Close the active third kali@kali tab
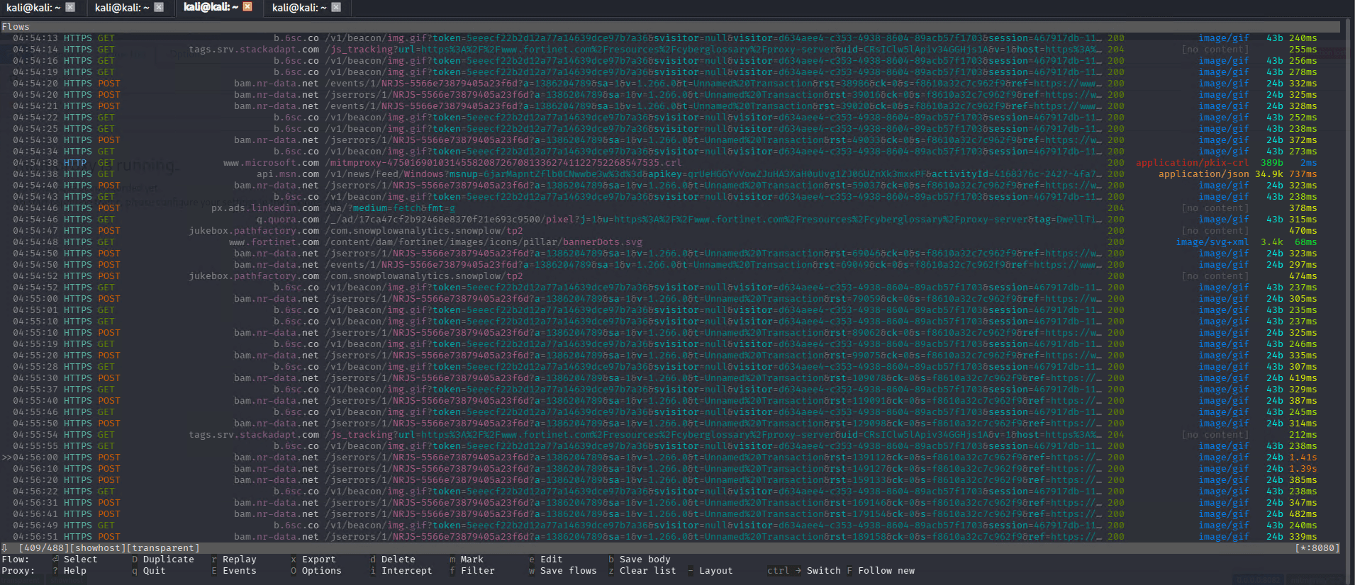The height and width of the screenshot is (585, 1355). pos(247,6)
